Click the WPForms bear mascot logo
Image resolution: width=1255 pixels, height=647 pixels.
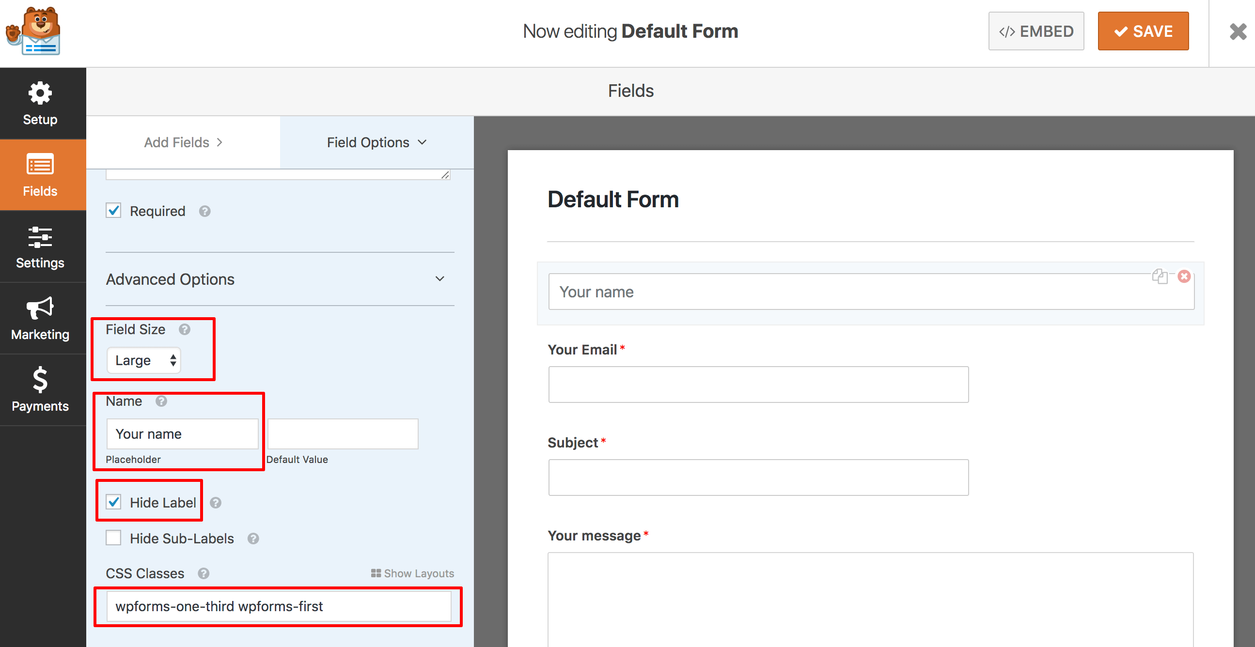point(34,31)
